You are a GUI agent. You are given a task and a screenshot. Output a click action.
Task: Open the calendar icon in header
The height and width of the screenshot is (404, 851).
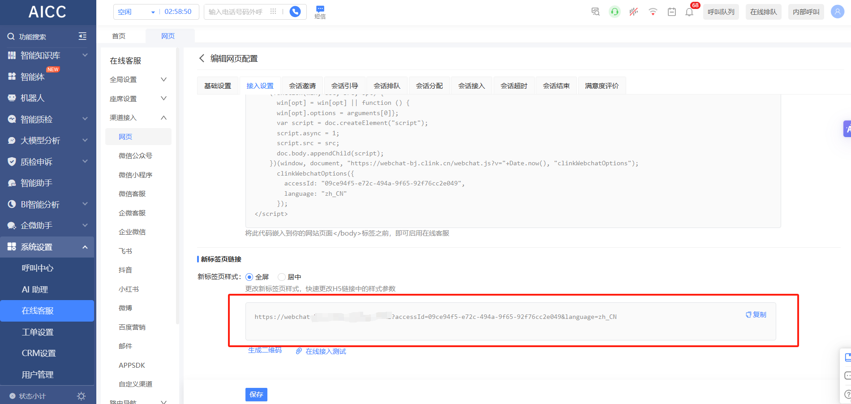click(x=672, y=12)
